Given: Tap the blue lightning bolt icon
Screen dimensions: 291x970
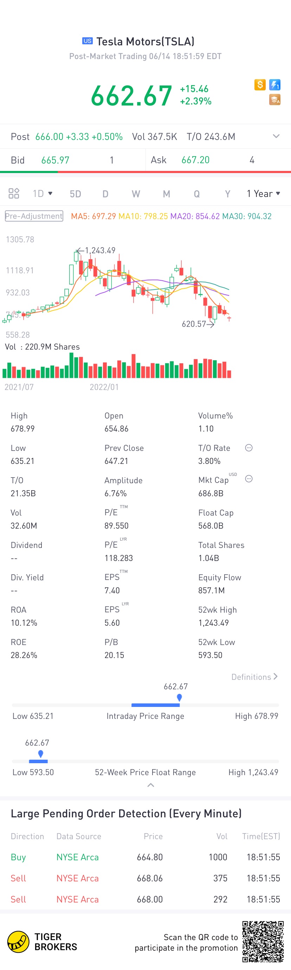Looking at the screenshot, I should (275, 85).
